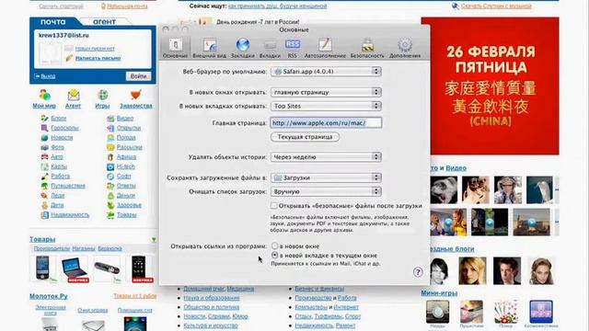Open the Здоровье link
This screenshot has width=589, height=331.
129,205
